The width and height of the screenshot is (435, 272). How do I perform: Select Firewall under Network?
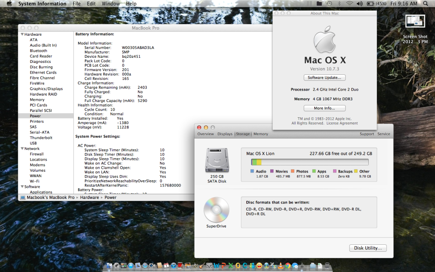37,154
